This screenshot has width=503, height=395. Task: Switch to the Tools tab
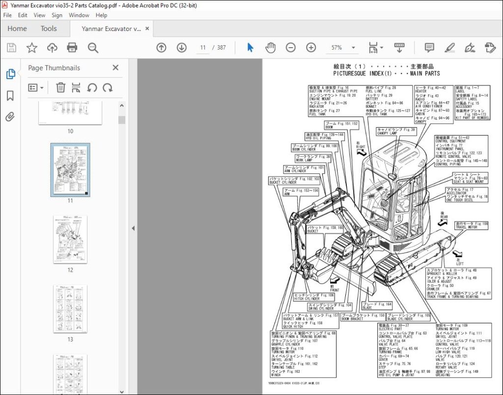pos(48,28)
